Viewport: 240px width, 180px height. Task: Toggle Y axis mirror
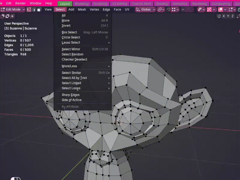228,16
